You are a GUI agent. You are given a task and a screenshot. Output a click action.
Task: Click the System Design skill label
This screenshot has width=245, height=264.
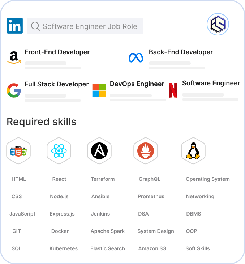156,231
